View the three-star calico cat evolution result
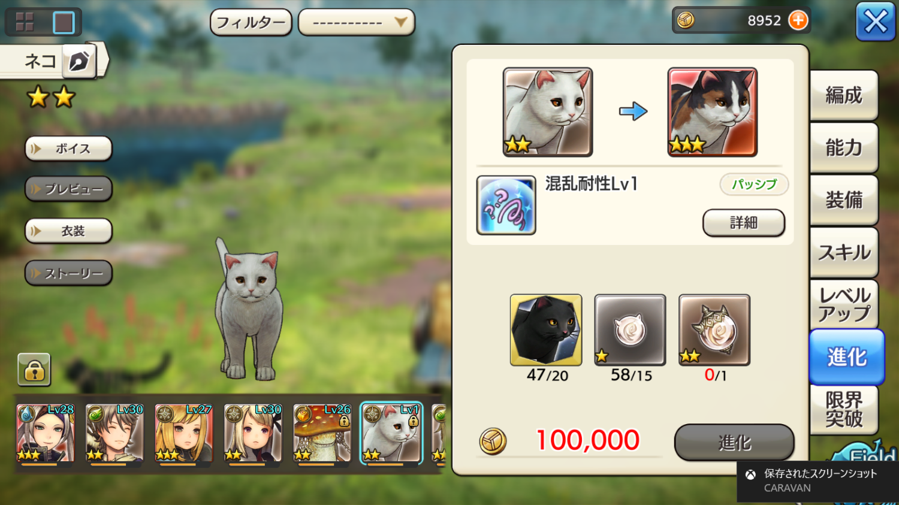Screen dimensions: 899x505 click(x=712, y=112)
